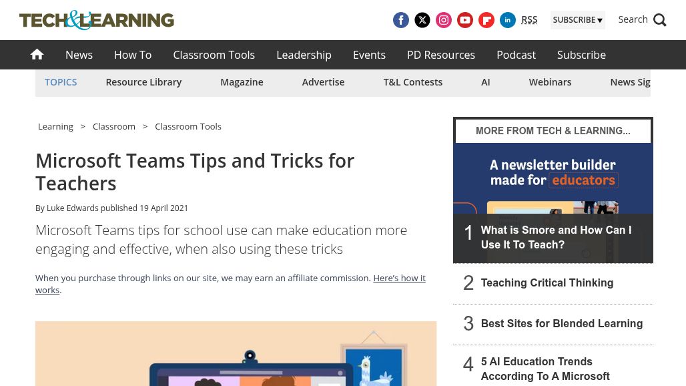Open Resource Library topic tab

[143, 82]
